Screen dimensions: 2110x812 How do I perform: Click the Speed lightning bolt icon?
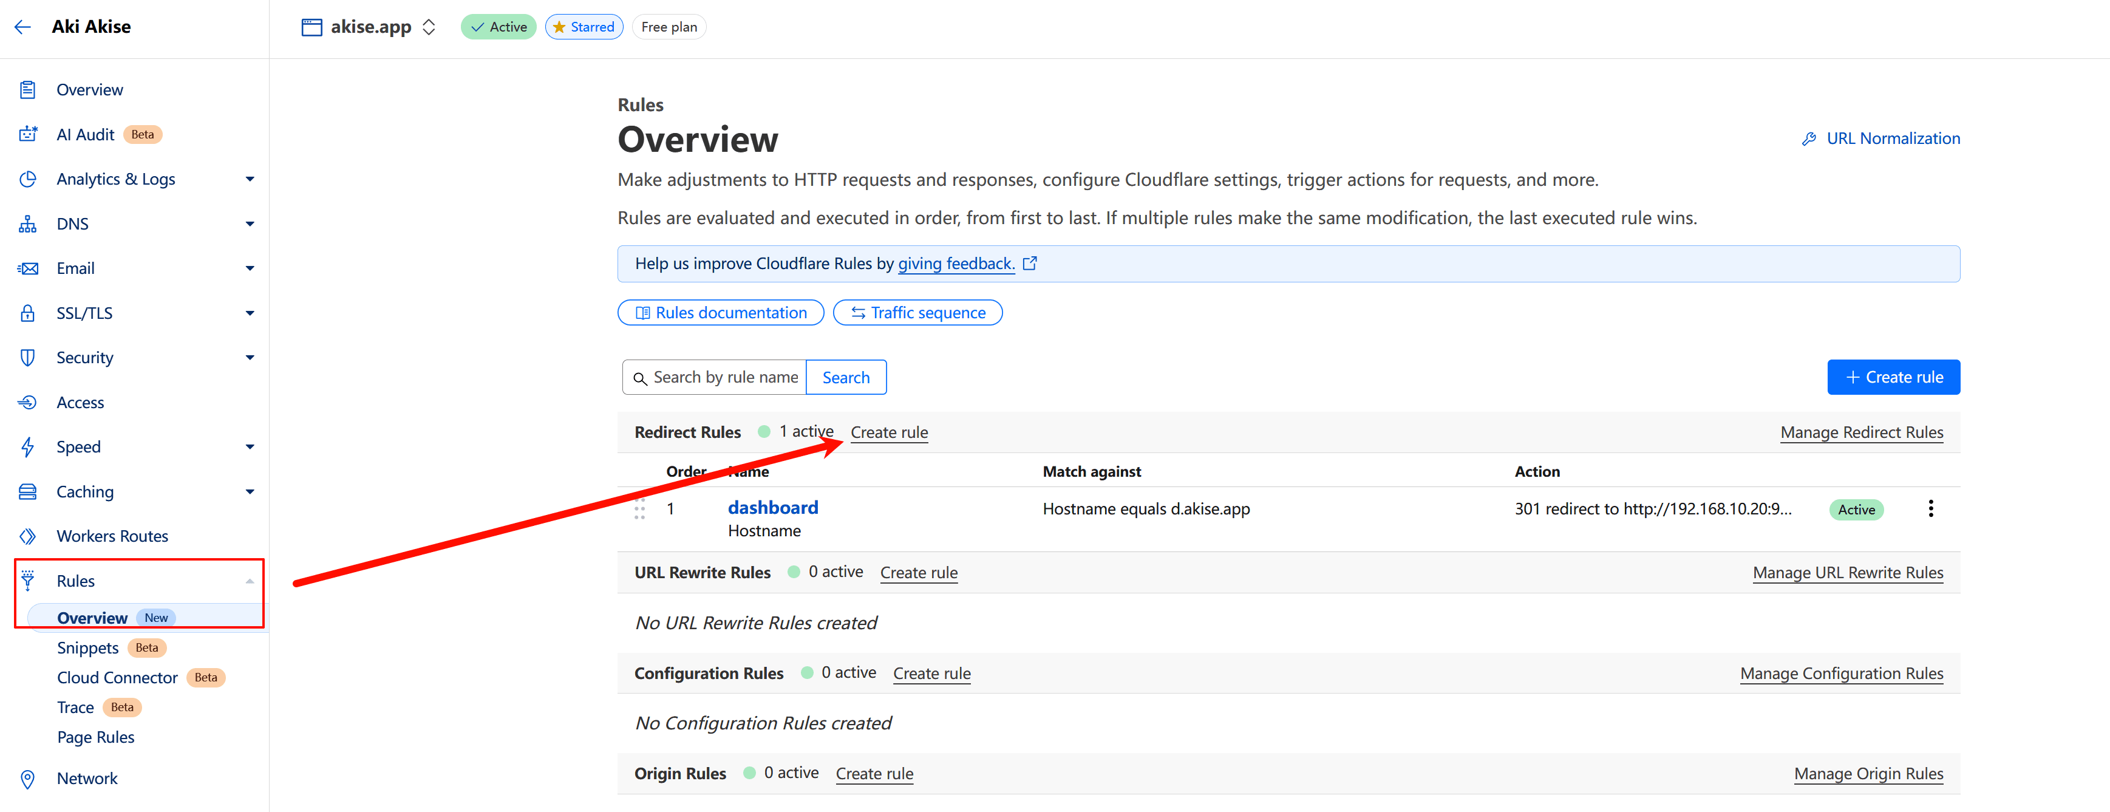click(28, 446)
